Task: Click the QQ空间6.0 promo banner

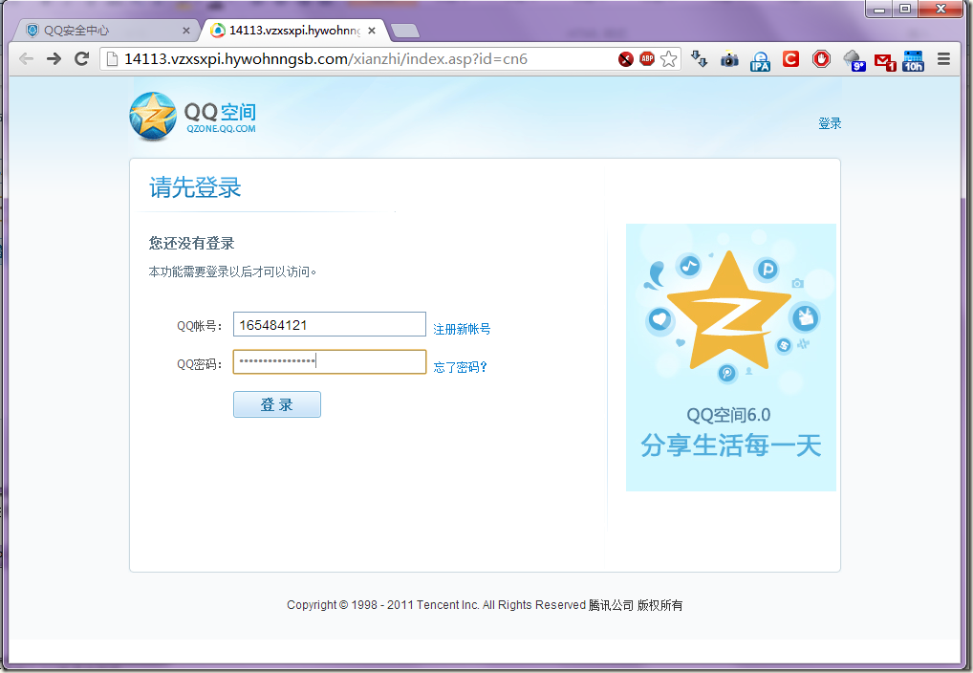Action: point(731,357)
